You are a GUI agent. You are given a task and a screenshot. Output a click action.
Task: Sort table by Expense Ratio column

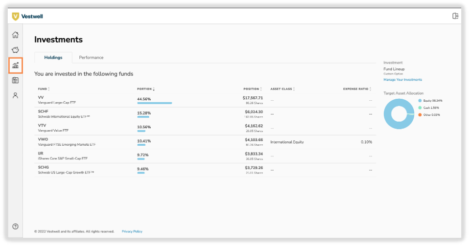click(x=357, y=89)
